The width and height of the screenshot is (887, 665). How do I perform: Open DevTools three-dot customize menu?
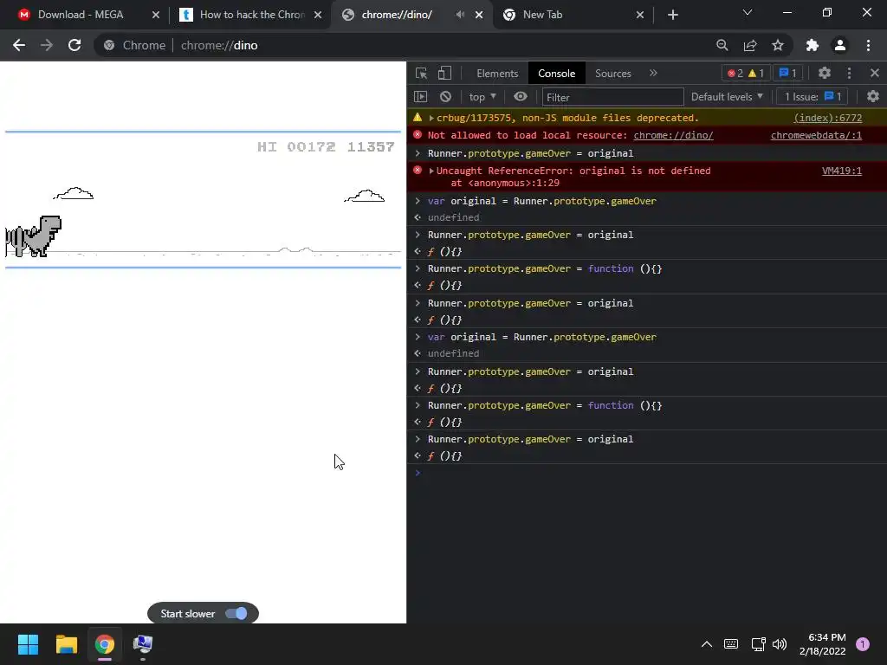[x=849, y=73]
